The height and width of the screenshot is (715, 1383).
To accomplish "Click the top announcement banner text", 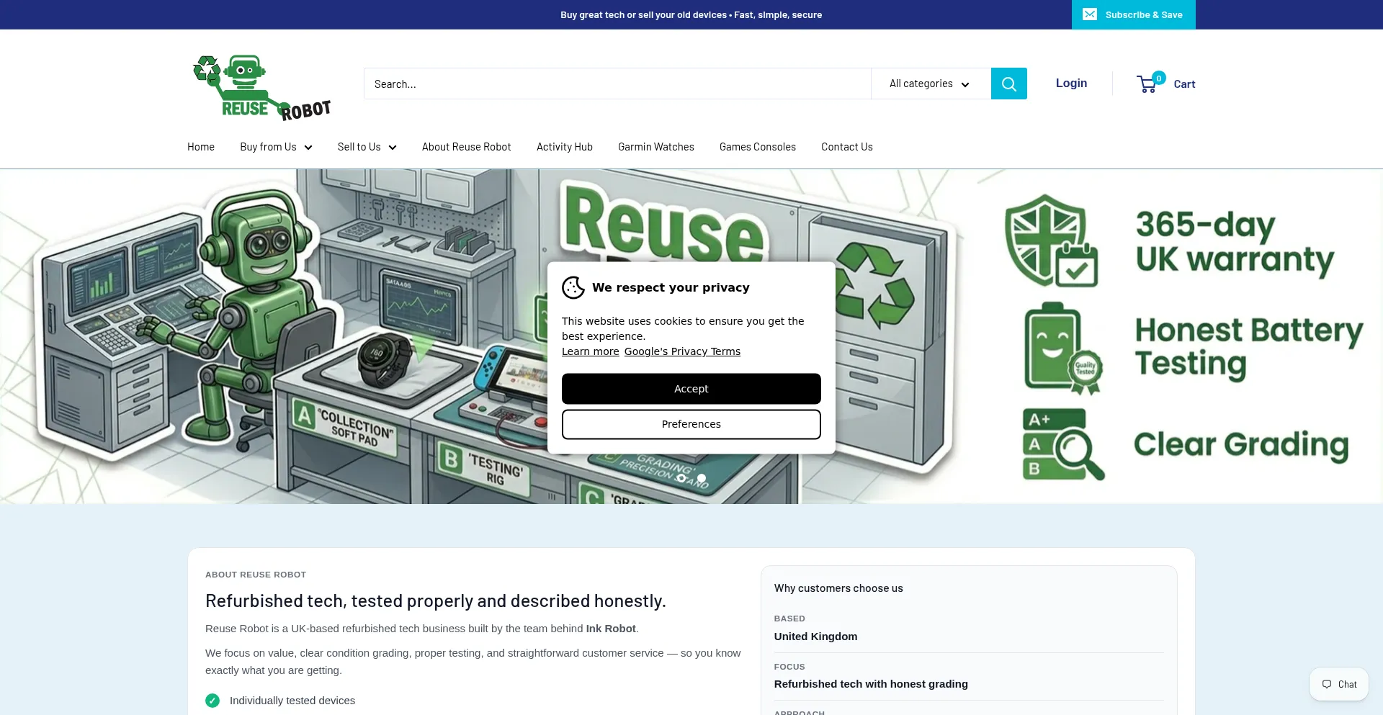I will (691, 14).
